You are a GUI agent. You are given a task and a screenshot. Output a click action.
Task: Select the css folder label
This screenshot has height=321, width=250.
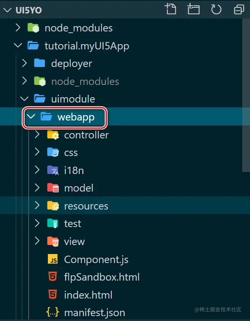point(71,153)
